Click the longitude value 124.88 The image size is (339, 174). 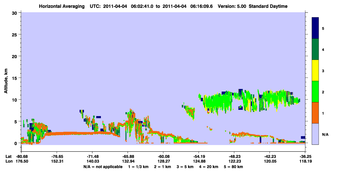click(x=199, y=161)
